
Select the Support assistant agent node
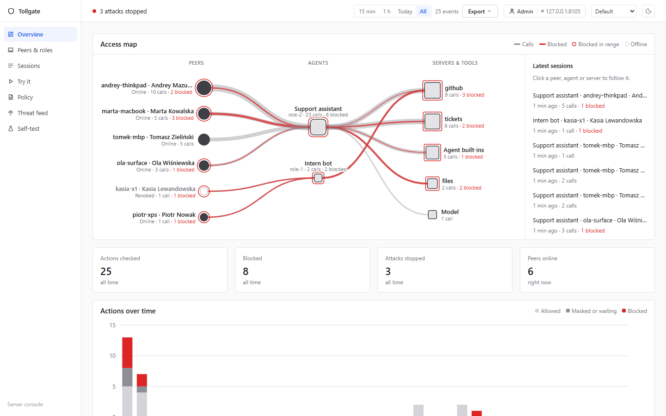[318, 127]
